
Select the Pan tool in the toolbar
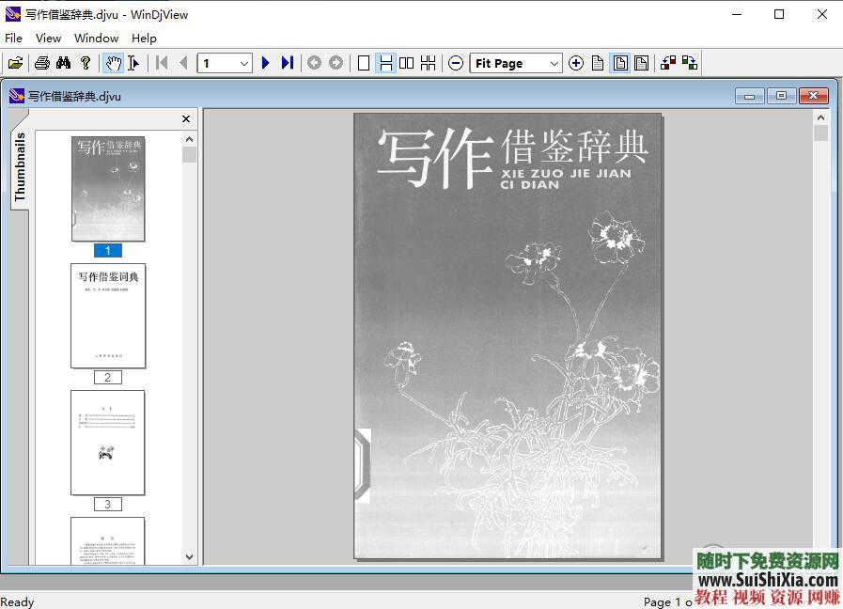click(x=113, y=63)
